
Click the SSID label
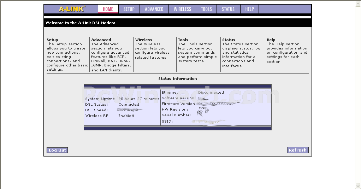tap(167, 121)
